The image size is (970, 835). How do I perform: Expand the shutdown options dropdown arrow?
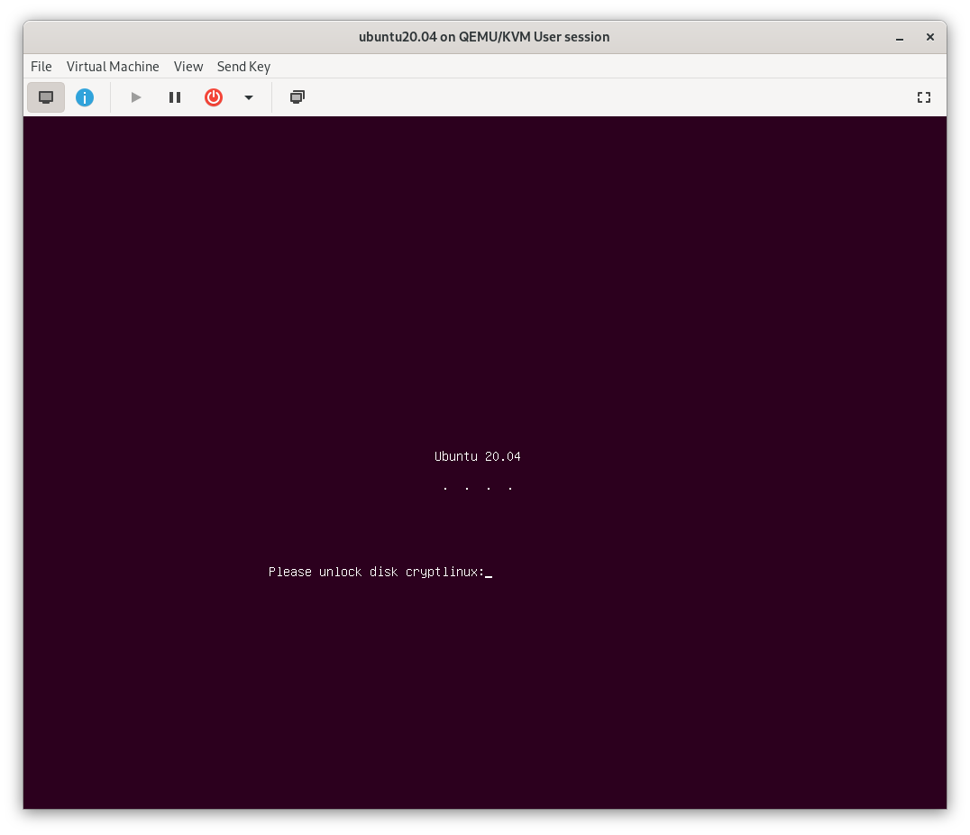(x=249, y=97)
